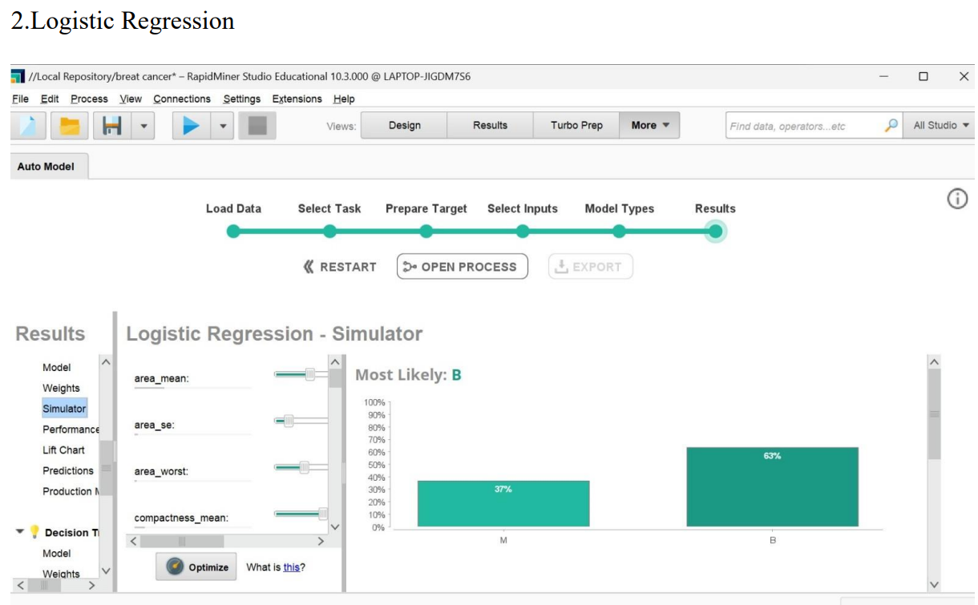Collapse the Decision Tree results section
Viewport: 978px width, 605px height.
(20, 532)
